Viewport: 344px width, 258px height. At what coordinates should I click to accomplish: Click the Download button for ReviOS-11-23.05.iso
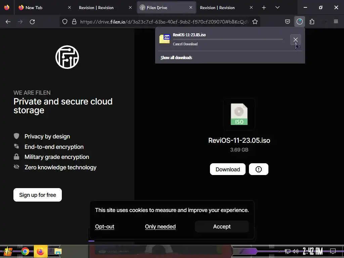228,169
